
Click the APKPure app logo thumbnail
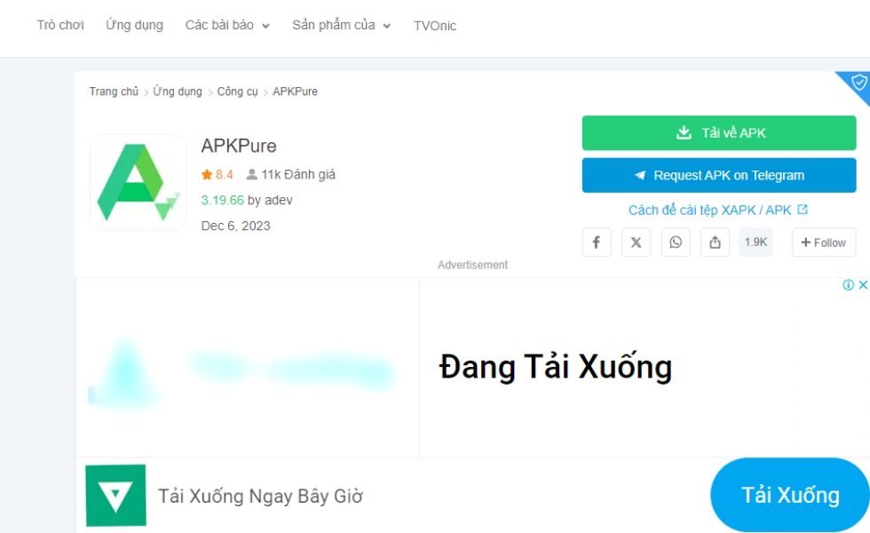(138, 181)
